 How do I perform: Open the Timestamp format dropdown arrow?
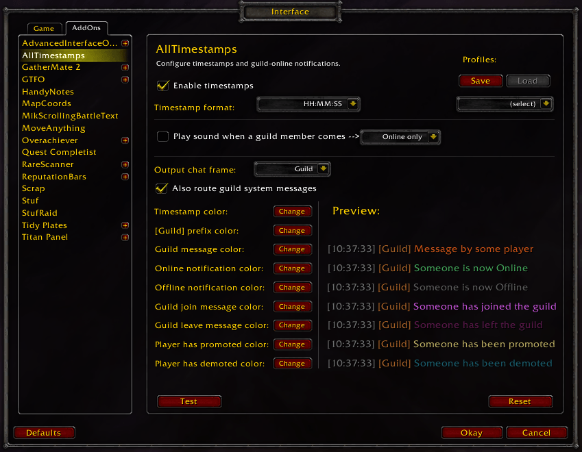353,104
